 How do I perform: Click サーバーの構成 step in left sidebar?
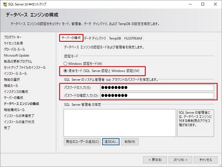point(13,98)
